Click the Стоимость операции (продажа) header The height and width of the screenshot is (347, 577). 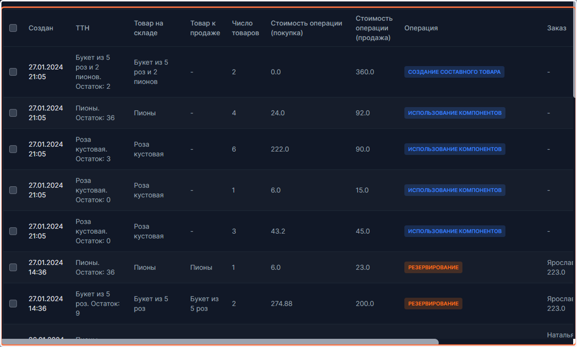374,28
